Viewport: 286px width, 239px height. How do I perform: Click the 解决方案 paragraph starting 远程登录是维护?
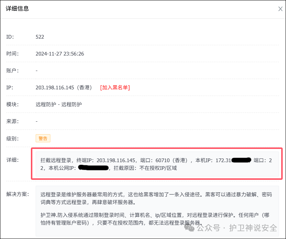[x=156, y=198]
